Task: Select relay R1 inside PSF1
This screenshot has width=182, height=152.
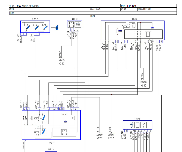Action: click(40, 119)
